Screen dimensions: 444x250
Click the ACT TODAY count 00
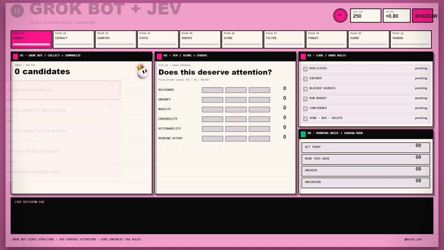point(418,146)
